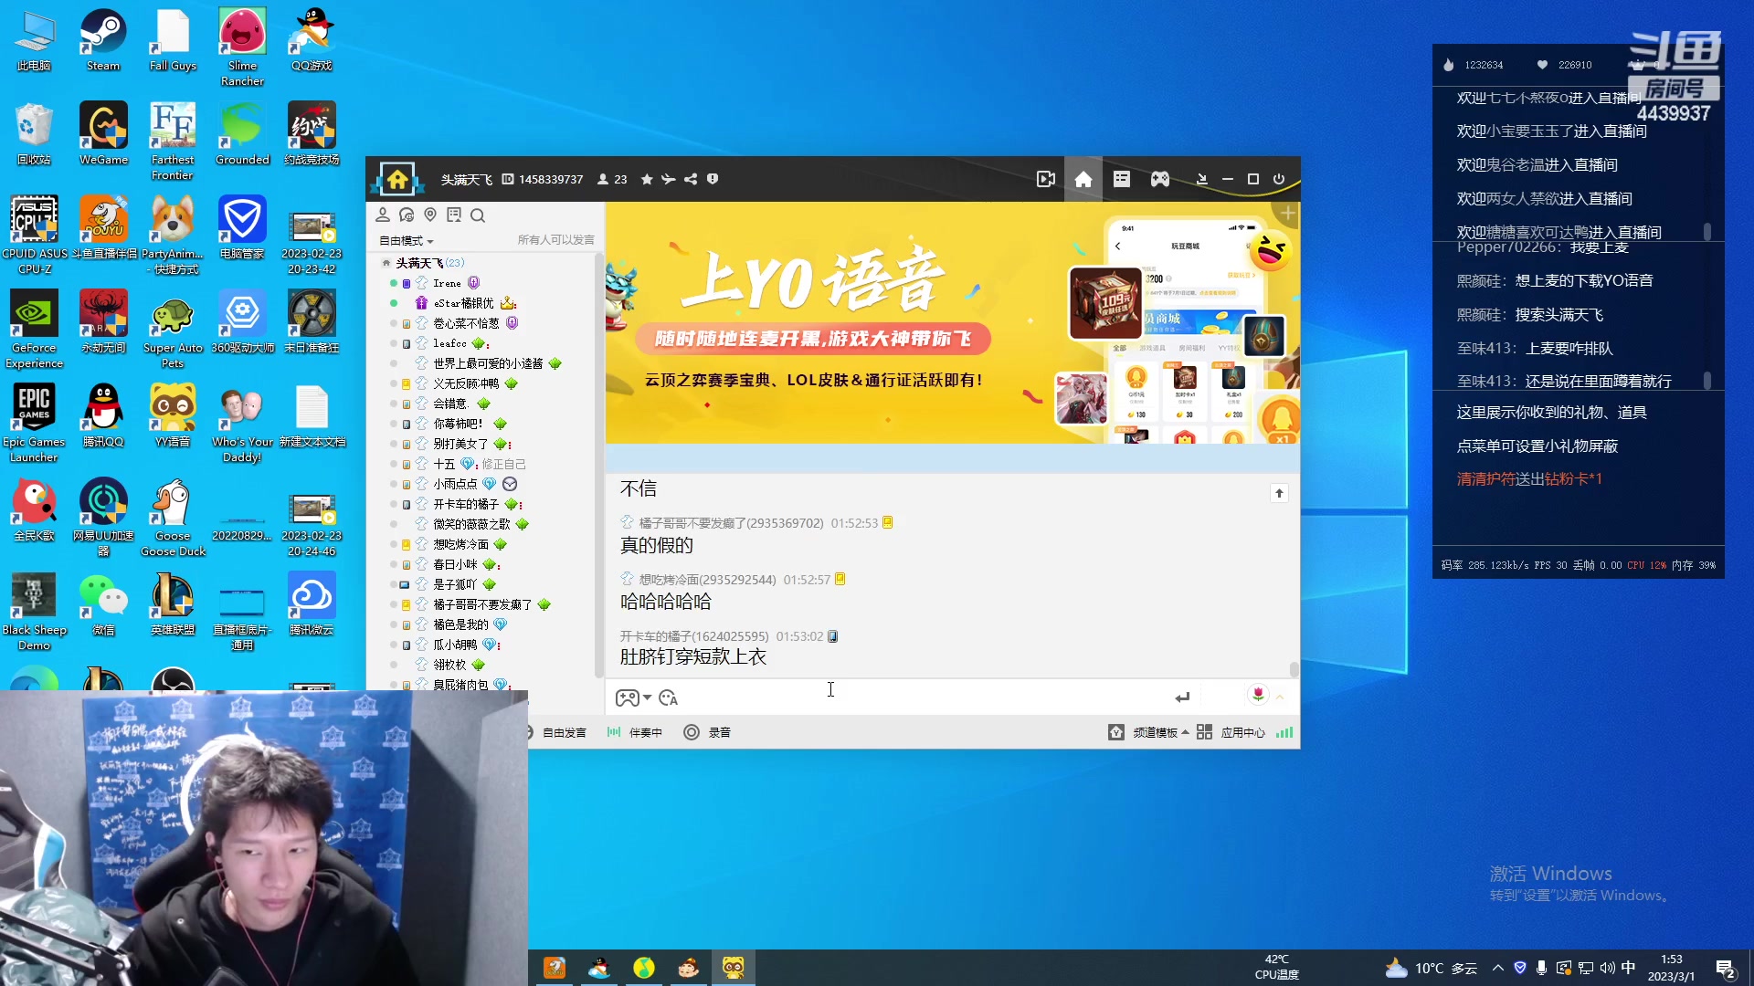Open the Goose Goose Duck shortcut

[173, 518]
